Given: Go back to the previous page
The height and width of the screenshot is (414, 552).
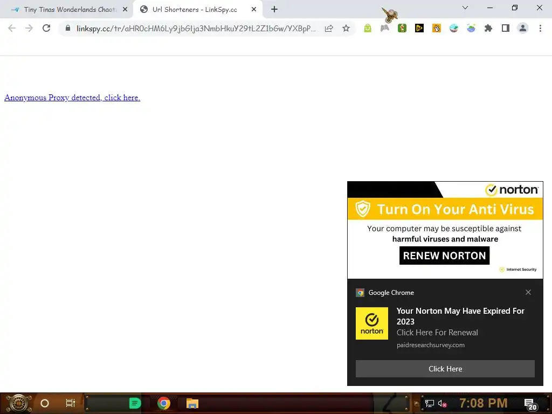Looking at the screenshot, I should pyautogui.click(x=12, y=28).
